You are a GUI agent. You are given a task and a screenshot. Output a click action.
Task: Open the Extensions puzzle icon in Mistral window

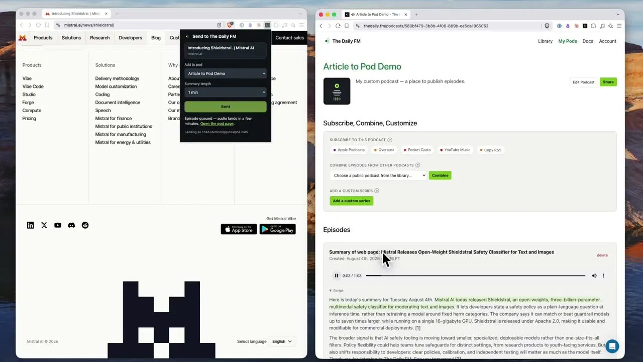tap(276, 25)
